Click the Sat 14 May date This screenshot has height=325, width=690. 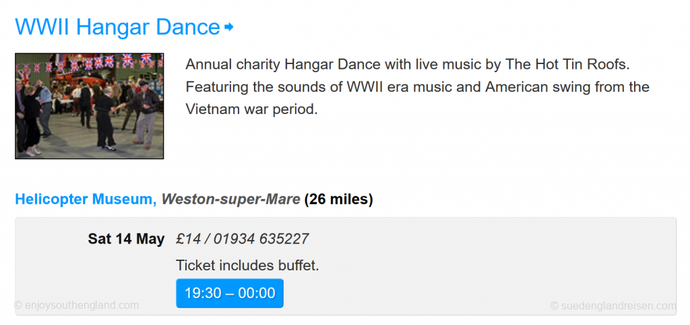pyautogui.click(x=126, y=239)
